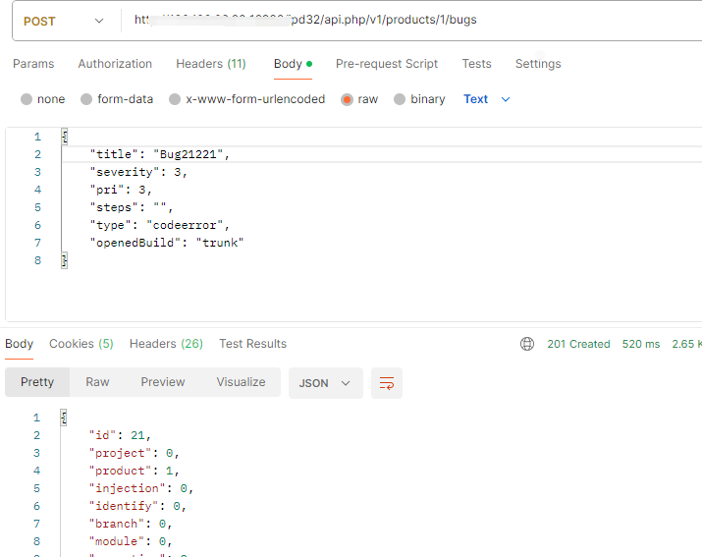Select the raw body radio button
The image size is (702, 557).
pyautogui.click(x=347, y=99)
